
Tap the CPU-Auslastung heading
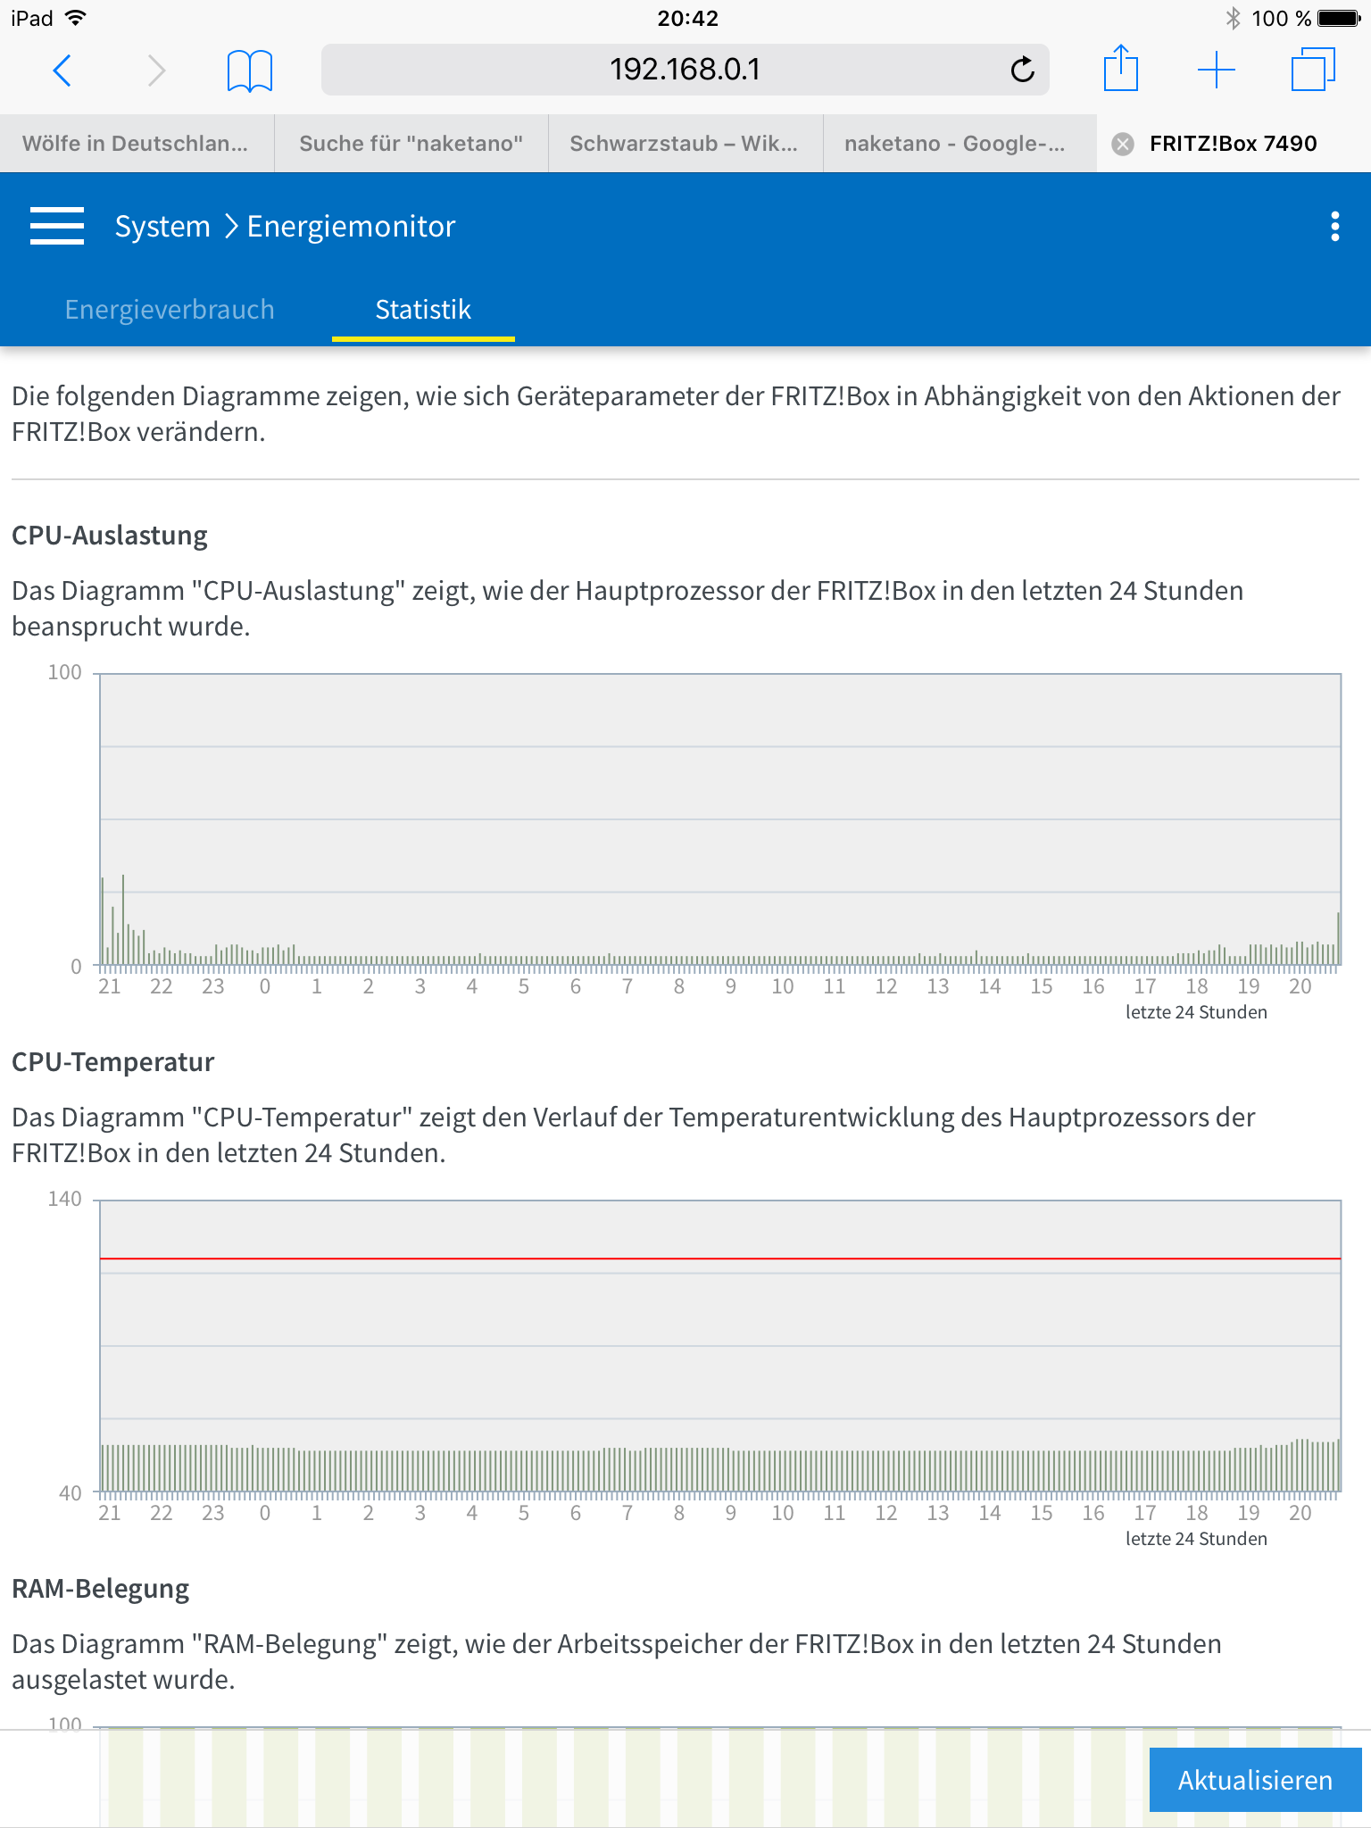point(110,536)
